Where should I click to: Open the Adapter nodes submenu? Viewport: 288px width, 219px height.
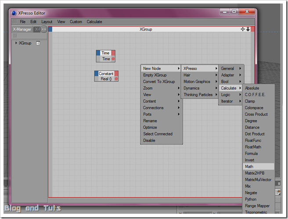coord(231,75)
